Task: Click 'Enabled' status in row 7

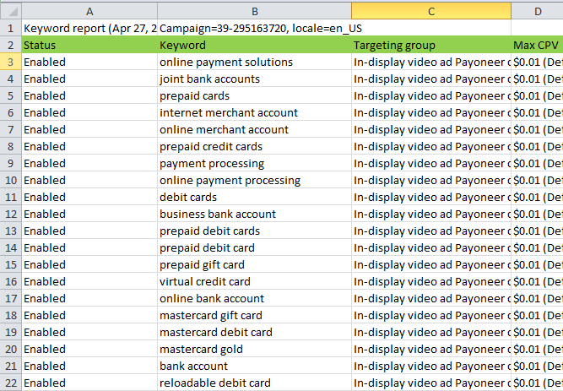Action: coord(89,129)
